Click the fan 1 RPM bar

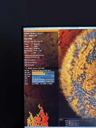tap(43, 82)
